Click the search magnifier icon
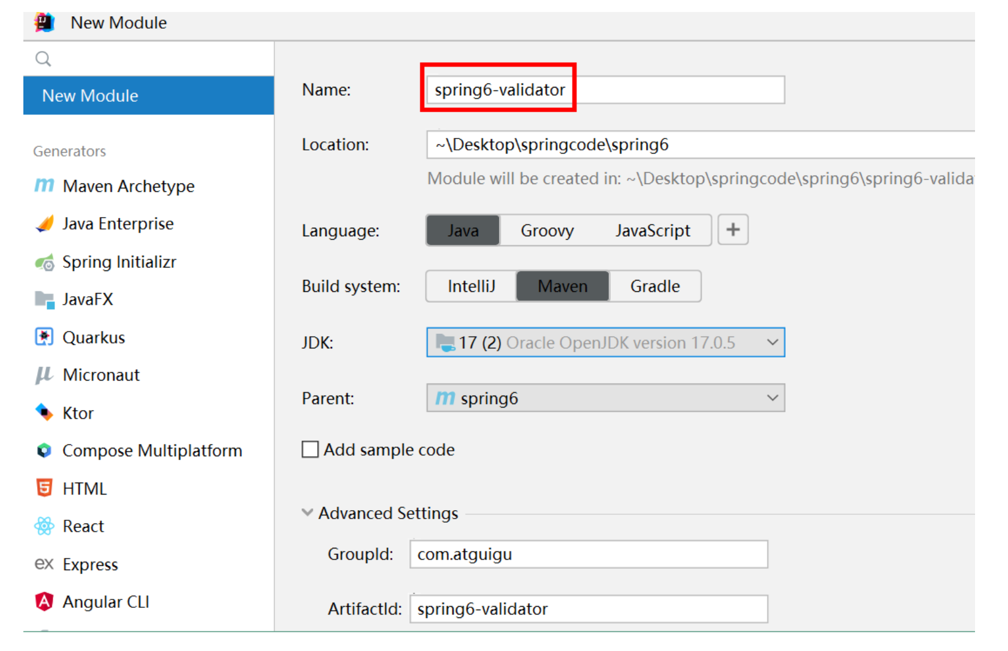 pyautogui.click(x=43, y=59)
